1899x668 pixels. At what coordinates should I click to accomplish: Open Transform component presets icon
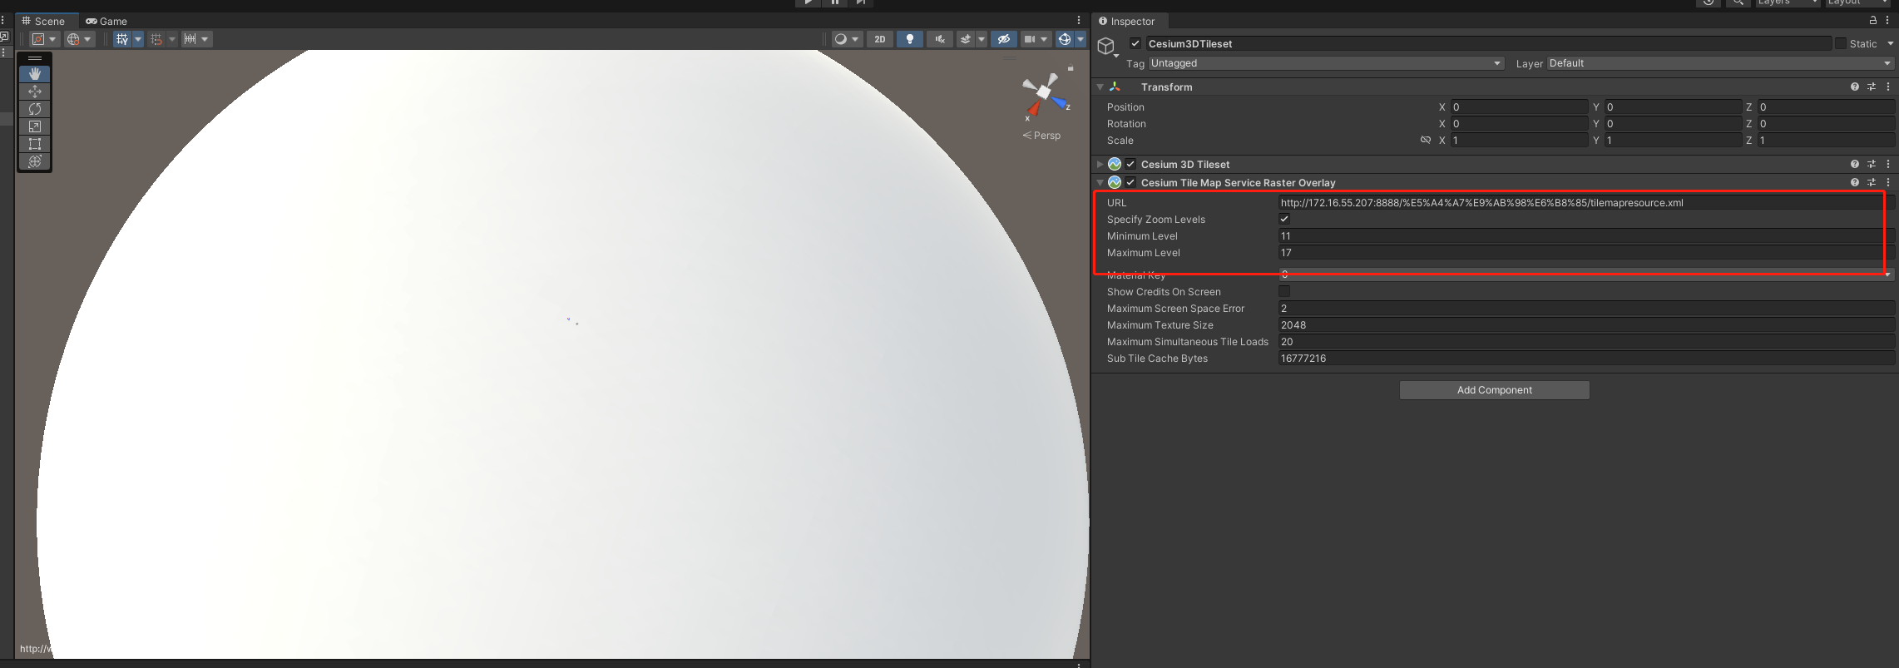coord(1872,87)
